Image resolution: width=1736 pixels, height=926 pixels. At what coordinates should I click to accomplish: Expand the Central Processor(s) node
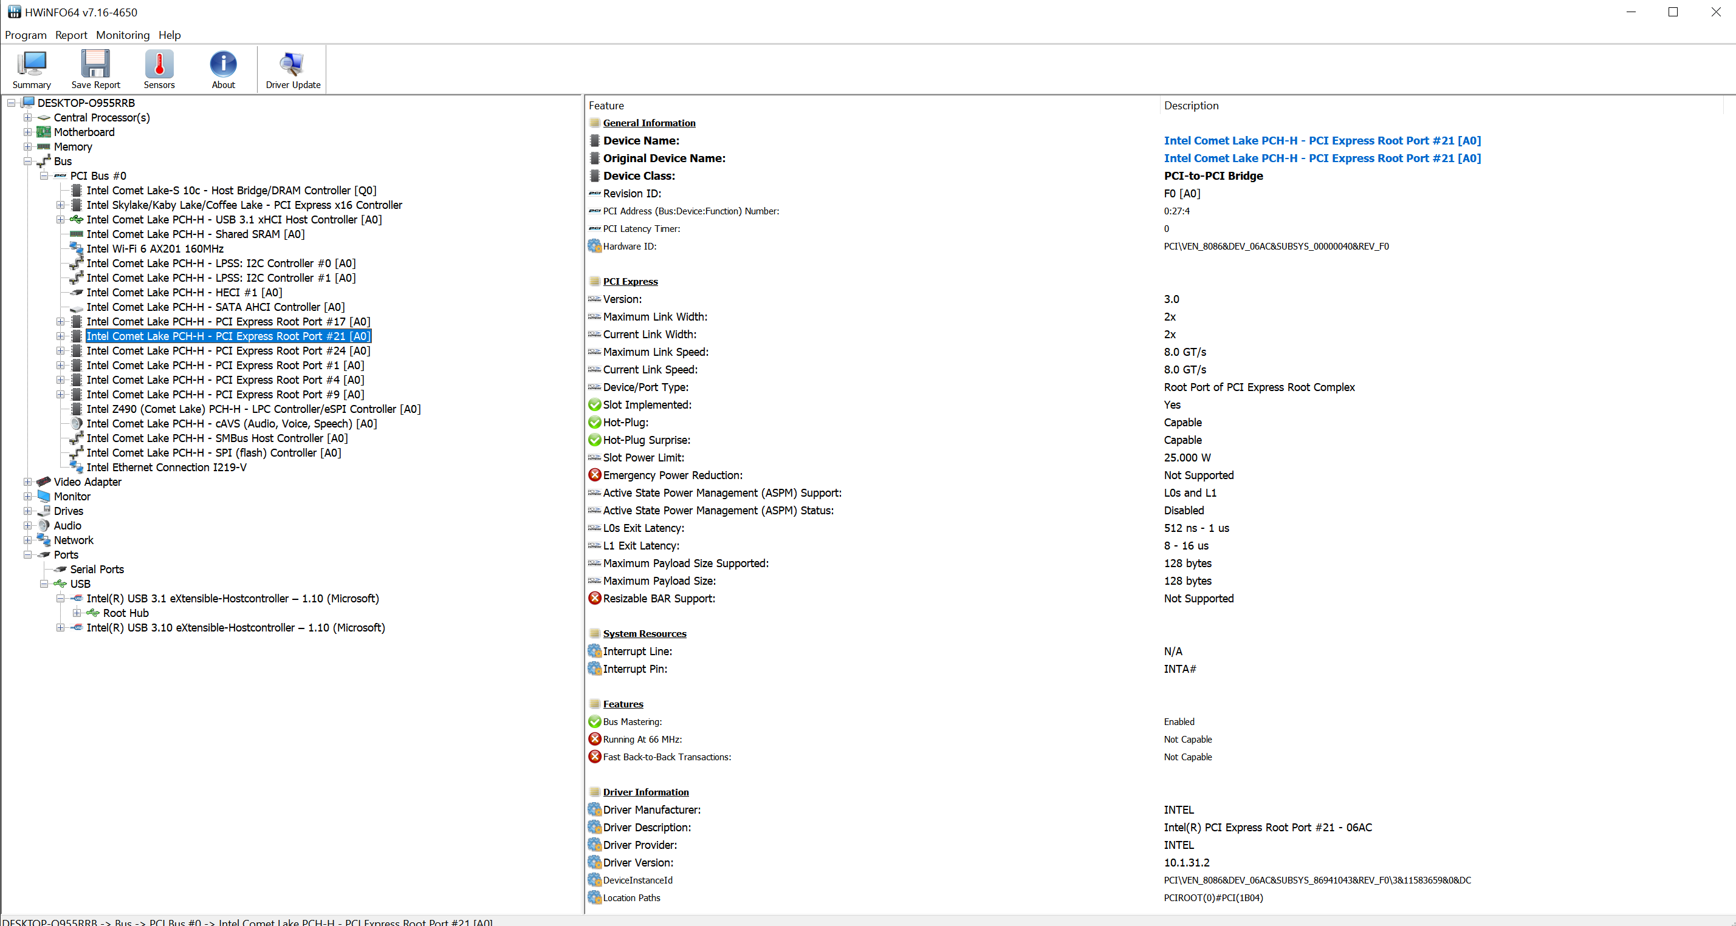27,118
